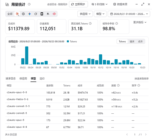The image size is (152, 140).
Task: Filter by the pink cloud provider icon
Action: point(54,14)
